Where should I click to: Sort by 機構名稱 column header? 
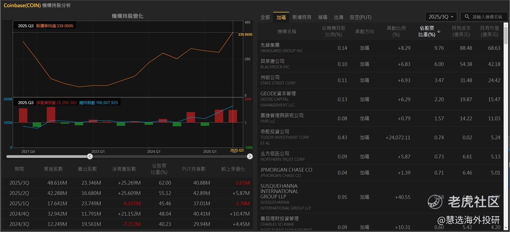click(x=287, y=32)
